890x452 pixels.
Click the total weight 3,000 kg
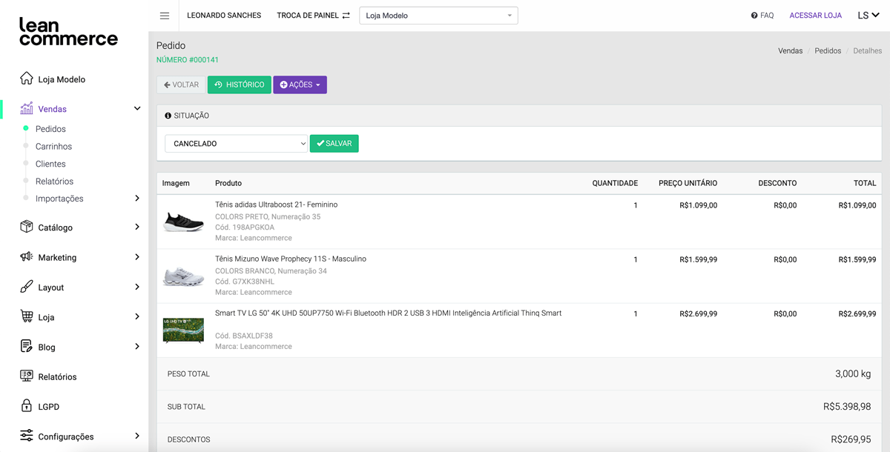coord(853,374)
